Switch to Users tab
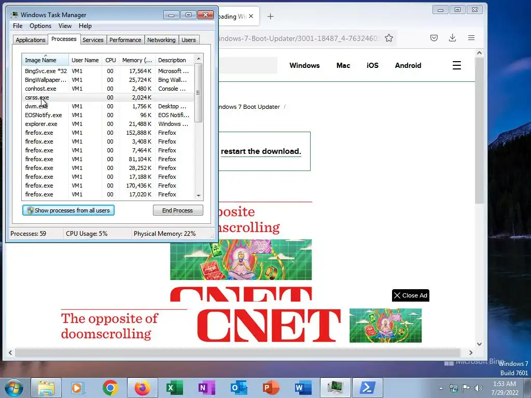The width and height of the screenshot is (531, 398). pos(189,40)
